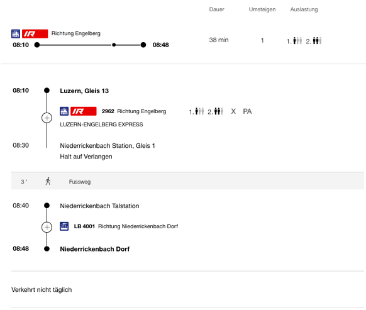The height and width of the screenshot is (310, 366).
Task: Click the red IR badge in summary
Action: pyautogui.click(x=35, y=33)
